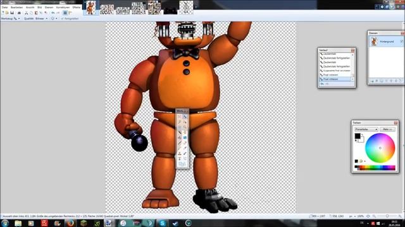Select the Pan hand tool
Viewport: 405px width, 227px height.
click(x=185, y=132)
